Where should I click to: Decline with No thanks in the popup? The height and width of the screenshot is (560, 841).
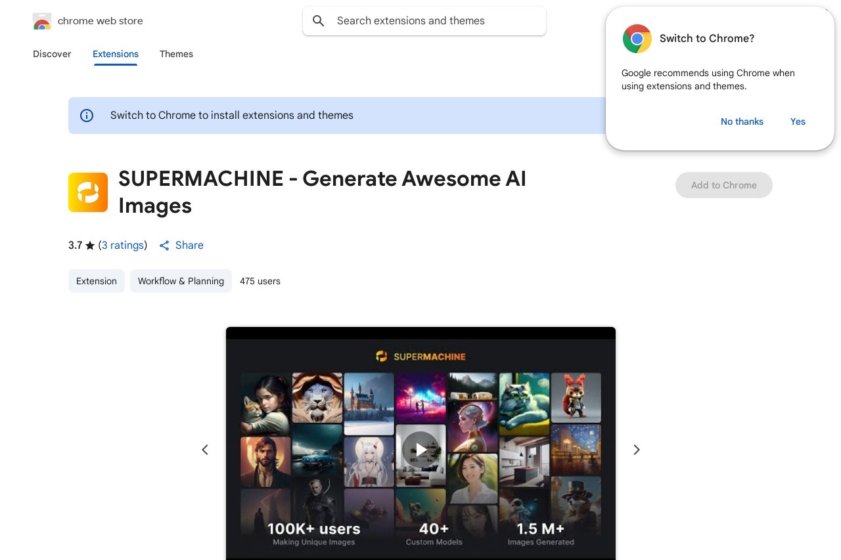point(742,121)
